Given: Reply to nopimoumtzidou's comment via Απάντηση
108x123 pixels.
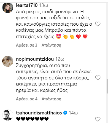Looking at the screenshot, I should pos(51,99).
